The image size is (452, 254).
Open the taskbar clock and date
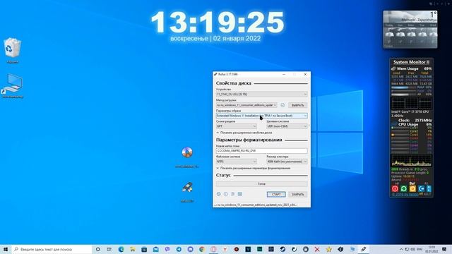[x=432, y=249]
